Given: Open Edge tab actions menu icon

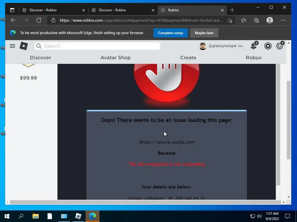Looking at the screenshot, I should (12, 10).
